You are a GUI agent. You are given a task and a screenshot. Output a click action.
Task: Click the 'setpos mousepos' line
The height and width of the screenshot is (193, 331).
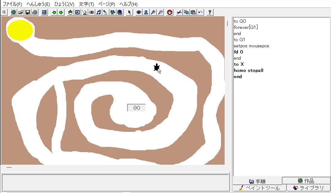point(251,46)
